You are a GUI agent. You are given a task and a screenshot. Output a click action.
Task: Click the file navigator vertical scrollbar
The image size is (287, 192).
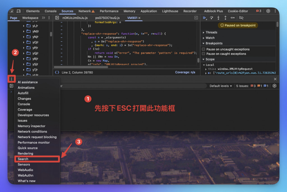pos(51,34)
